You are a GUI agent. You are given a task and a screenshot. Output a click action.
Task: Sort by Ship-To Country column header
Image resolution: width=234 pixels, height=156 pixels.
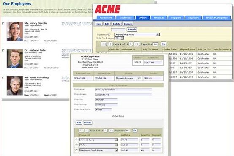point(222,49)
